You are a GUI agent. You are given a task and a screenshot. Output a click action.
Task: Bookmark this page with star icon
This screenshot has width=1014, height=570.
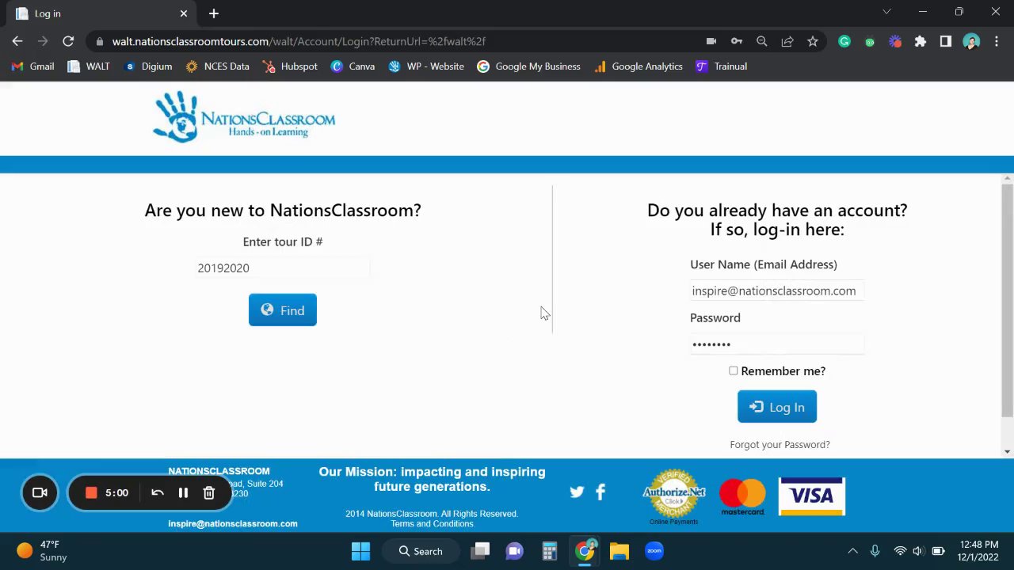[x=813, y=41]
